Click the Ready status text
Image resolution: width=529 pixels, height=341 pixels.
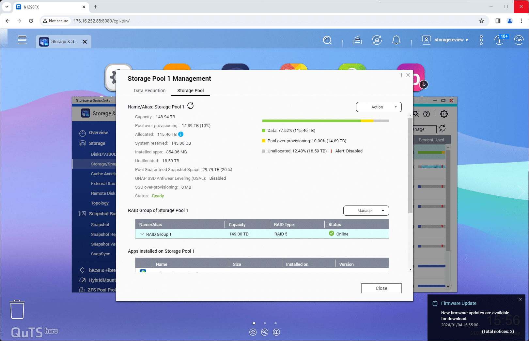[x=158, y=196]
